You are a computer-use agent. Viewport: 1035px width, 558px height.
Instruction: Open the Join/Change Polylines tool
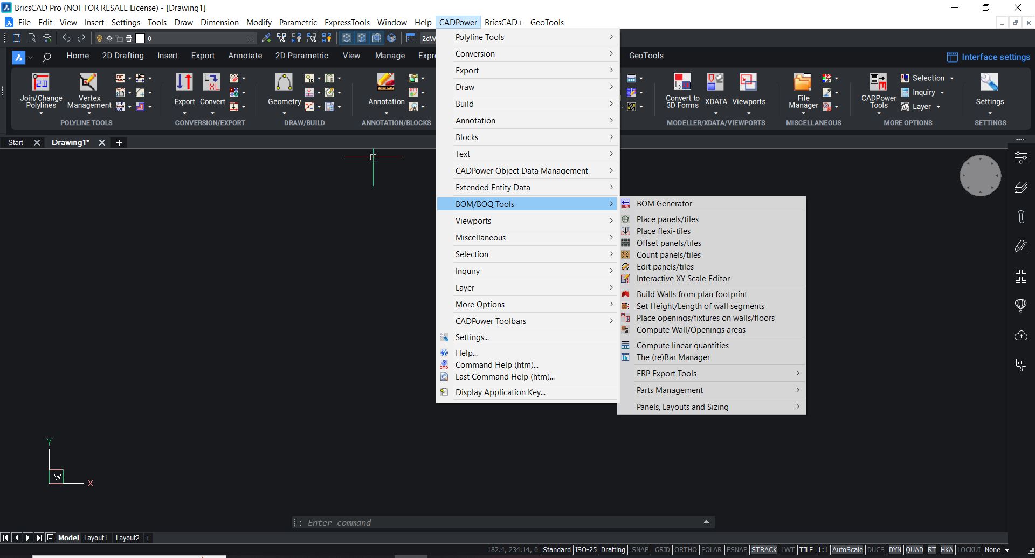pos(40,82)
